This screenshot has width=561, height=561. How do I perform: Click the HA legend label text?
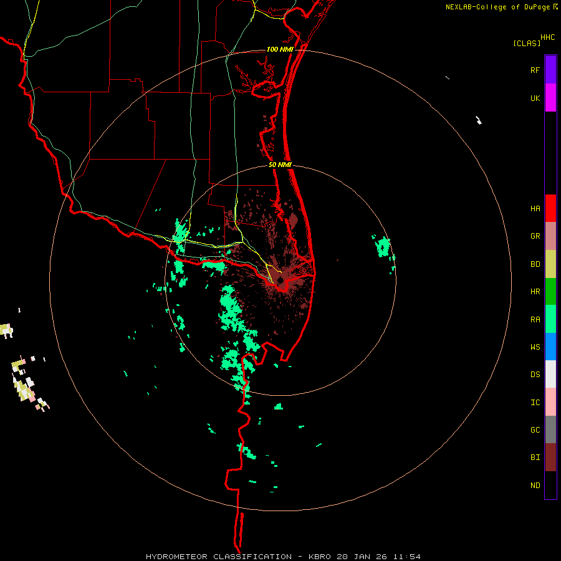coord(535,209)
